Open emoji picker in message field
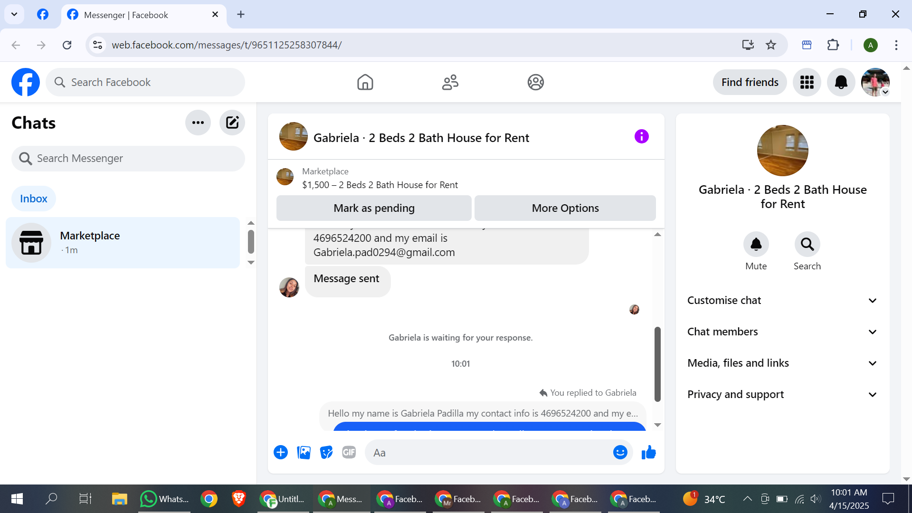The image size is (912, 513). pyautogui.click(x=620, y=452)
